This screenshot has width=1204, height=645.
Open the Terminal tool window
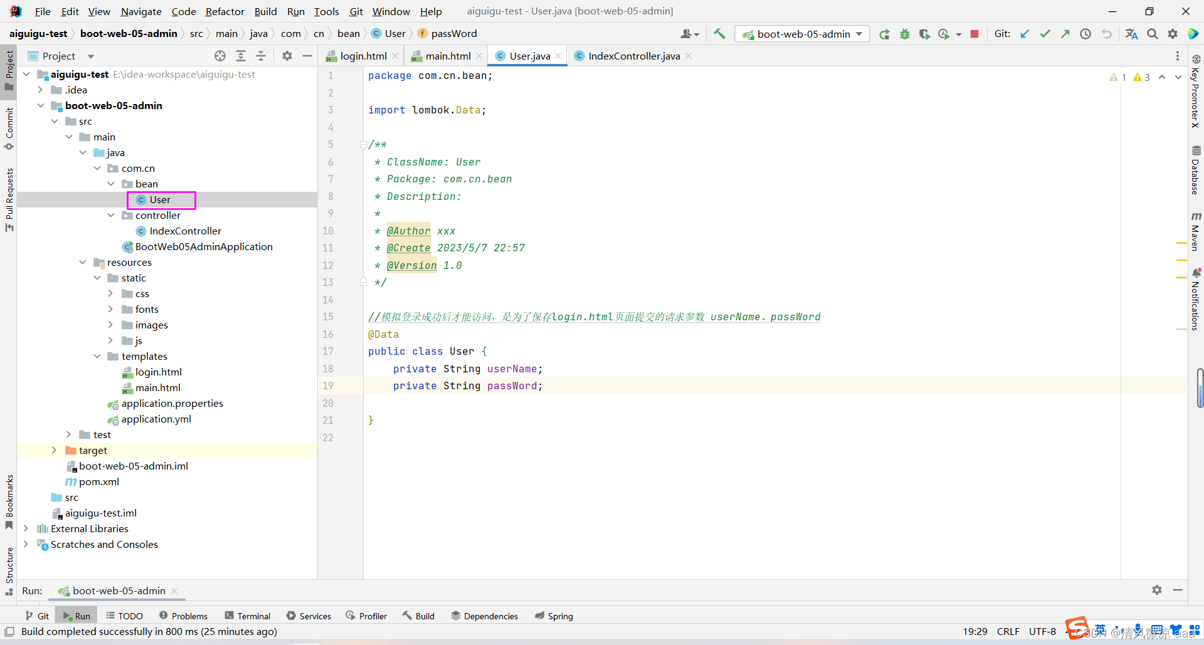pyautogui.click(x=248, y=616)
